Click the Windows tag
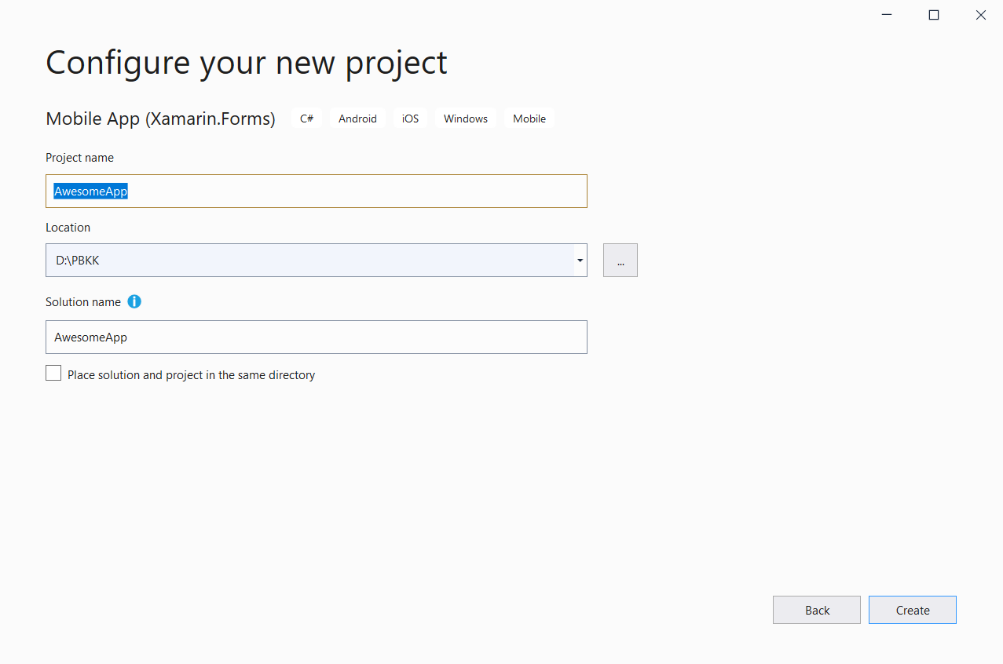The height and width of the screenshot is (664, 1003). [x=466, y=119]
